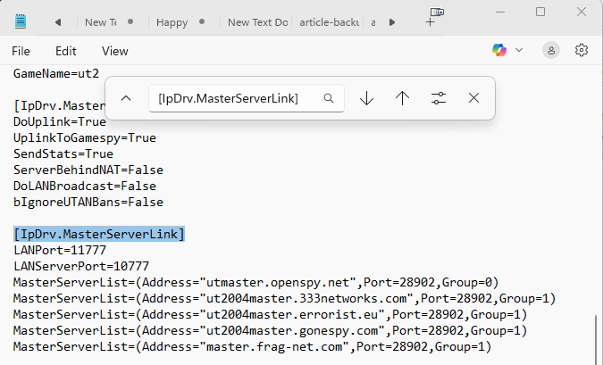Image resolution: width=603 pixels, height=365 pixels.
Task: Add a new tab with plus icon
Action: tap(430, 22)
